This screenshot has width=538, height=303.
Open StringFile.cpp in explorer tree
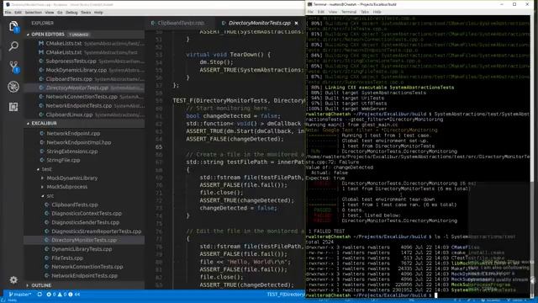pyautogui.click(x=63, y=160)
